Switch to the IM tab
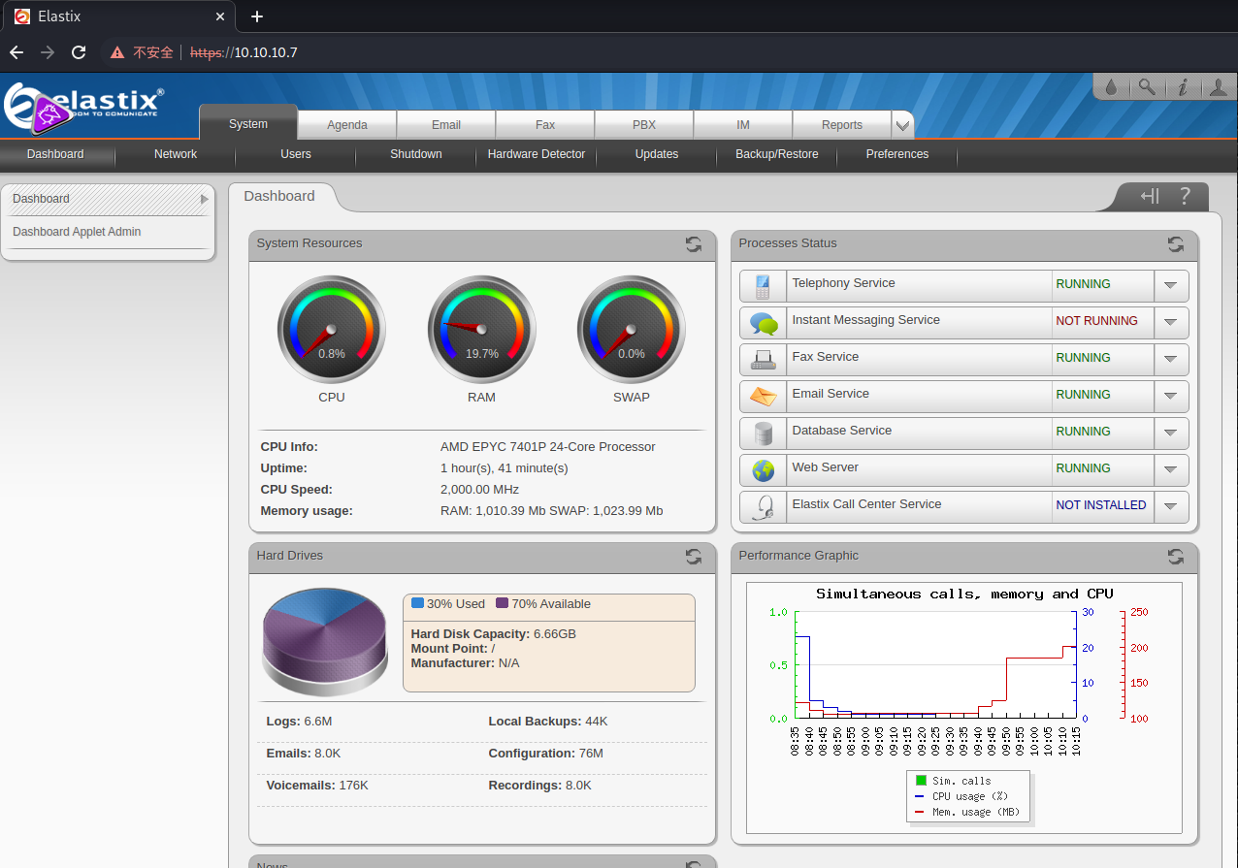The width and height of the screenshot is (1238, 868). tap(743, 125)
